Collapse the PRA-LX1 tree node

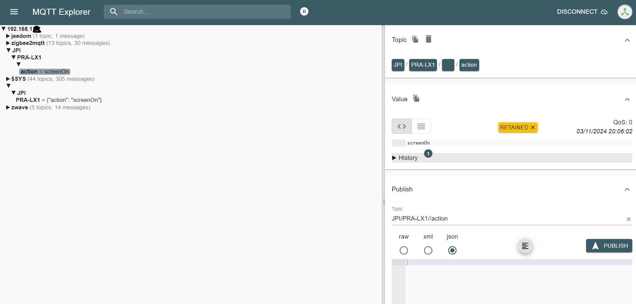[14, 57]
